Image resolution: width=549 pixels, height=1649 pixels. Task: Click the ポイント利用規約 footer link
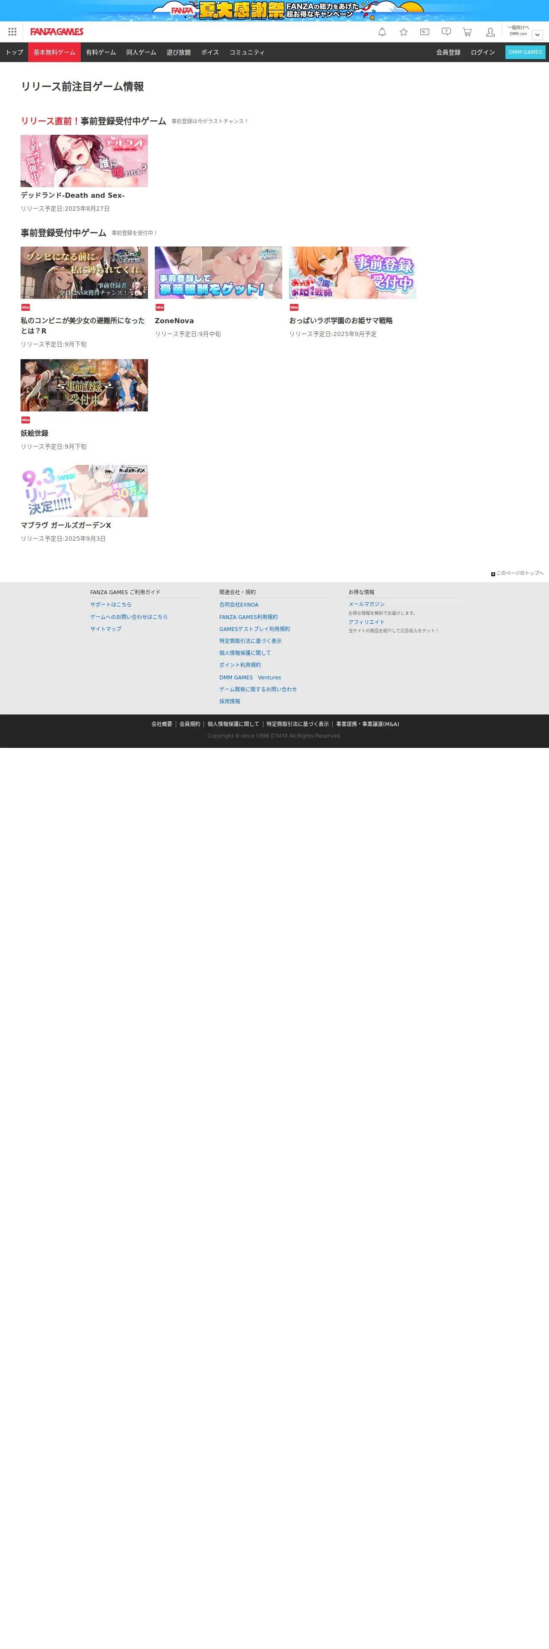click(240, 665)
